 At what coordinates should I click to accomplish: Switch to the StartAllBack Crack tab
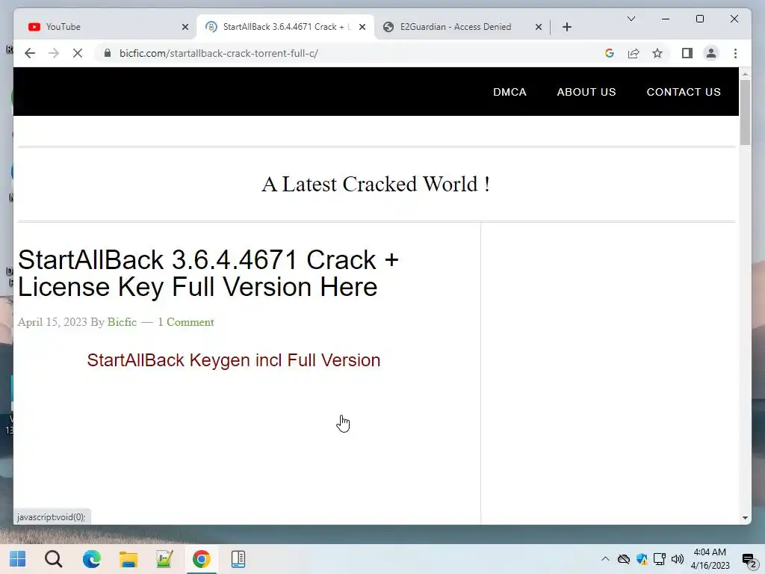[285, 27]
